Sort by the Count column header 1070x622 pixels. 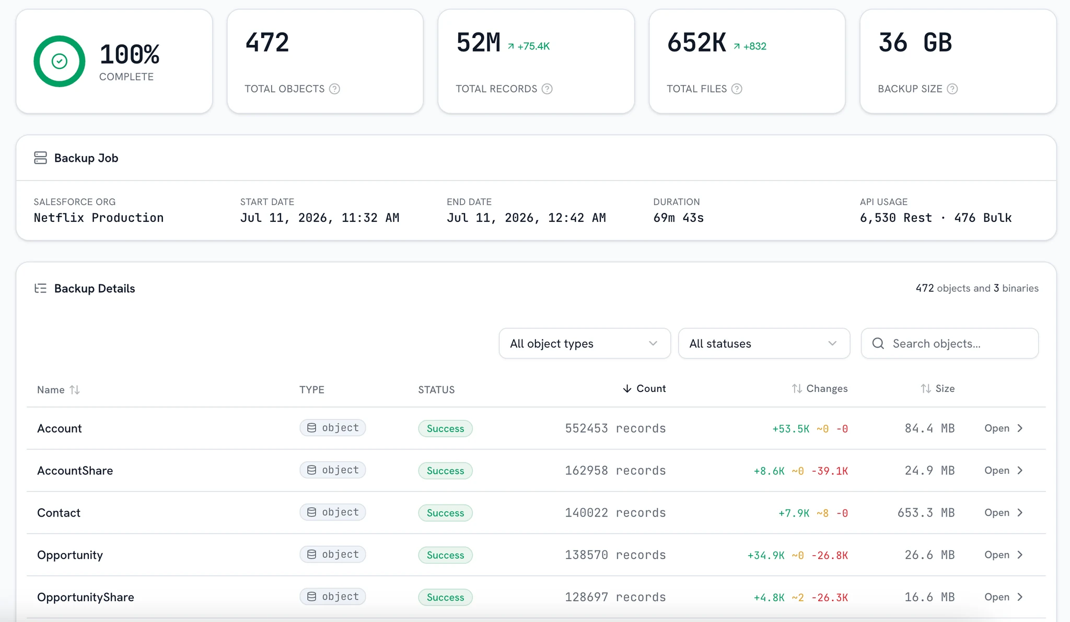pyautogui.click(x=644, y=389)
